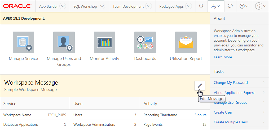The width and height of the screenshot is (269, 130).
Task: Open the feedback speech bubble icon
Action: click(230, 6)
